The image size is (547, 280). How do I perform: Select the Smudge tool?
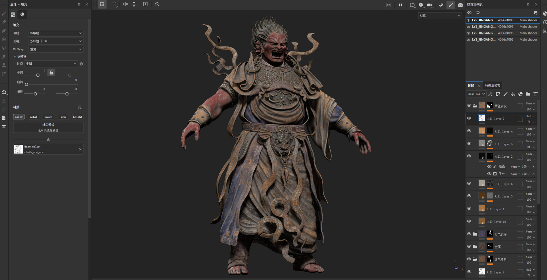click(x=4, y=56)
